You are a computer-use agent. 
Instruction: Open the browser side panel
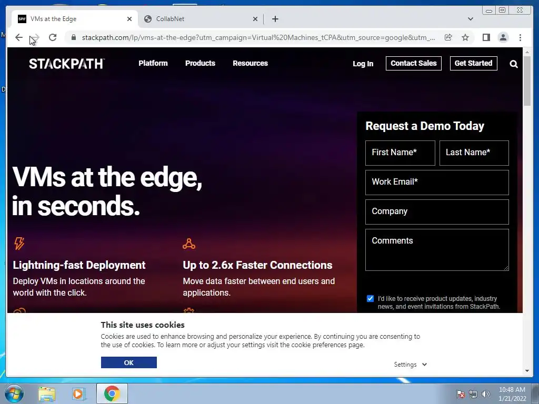(x=486, y=37)
